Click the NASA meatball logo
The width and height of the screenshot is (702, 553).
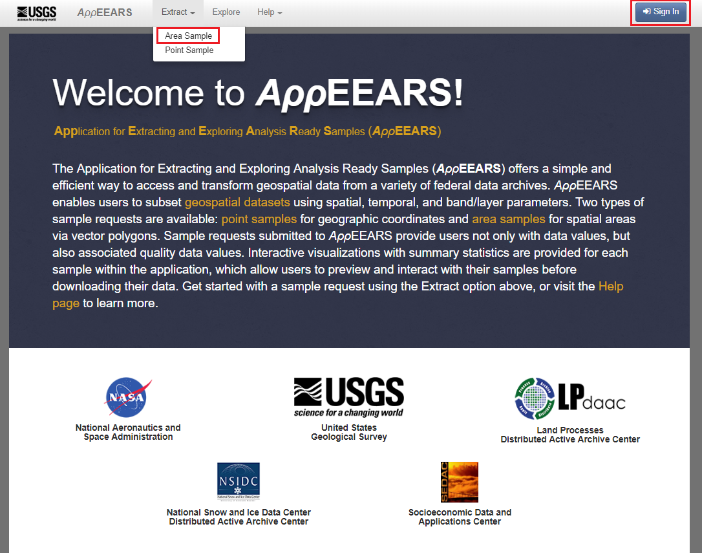(128, 398)
